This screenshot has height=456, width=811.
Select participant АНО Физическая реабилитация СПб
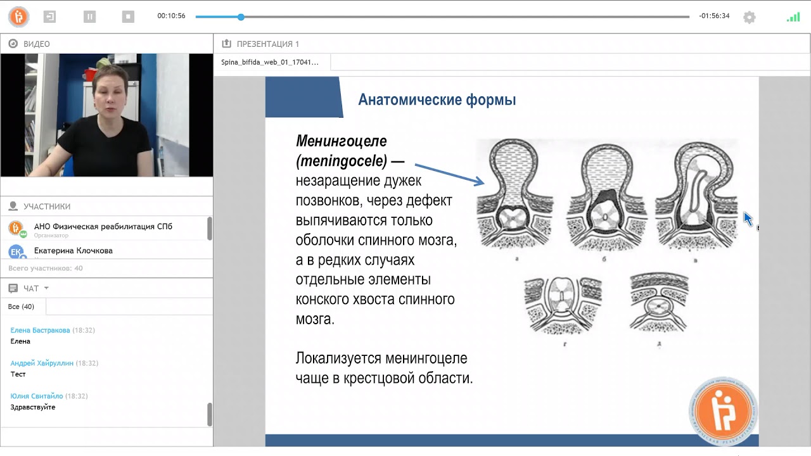coord(103,227)
